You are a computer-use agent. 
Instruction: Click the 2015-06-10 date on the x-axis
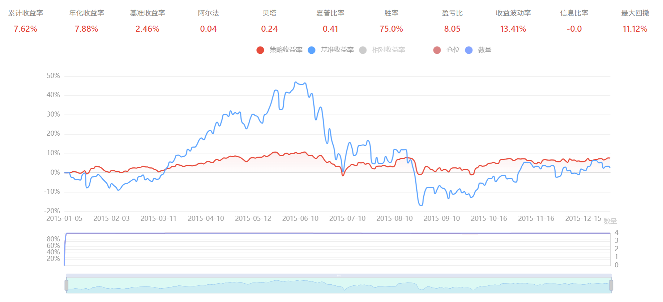300,218
